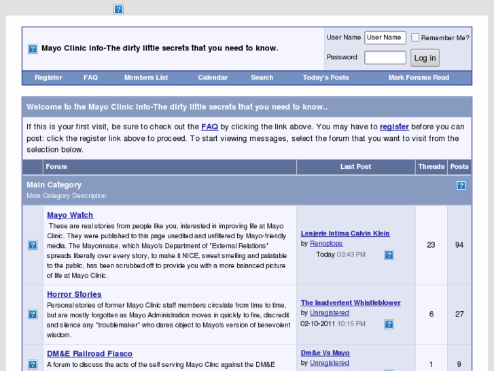Viewport: 494px width, 371px height.
Task: Open the Search menu in the navigation bar
Action: 262,78
